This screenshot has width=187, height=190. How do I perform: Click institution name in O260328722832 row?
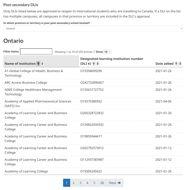36,115
